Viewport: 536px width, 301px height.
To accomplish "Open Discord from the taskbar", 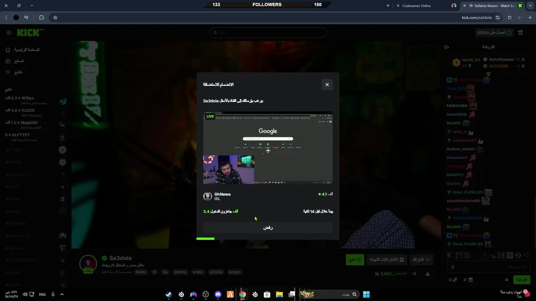I will [x=218, y=294].
